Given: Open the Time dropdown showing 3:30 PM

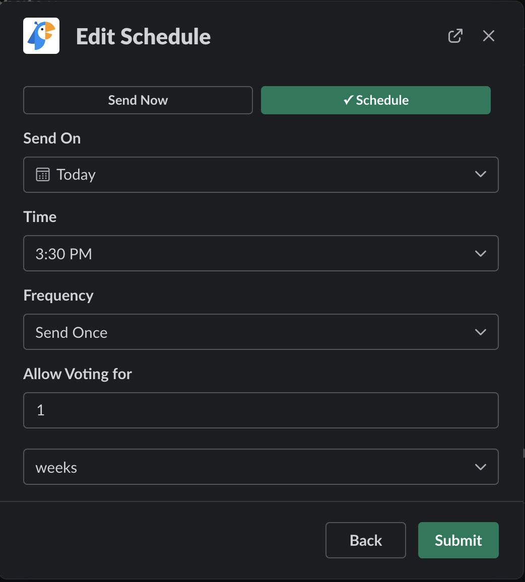Looking at the screenshot, I should [x=260, y=253].
